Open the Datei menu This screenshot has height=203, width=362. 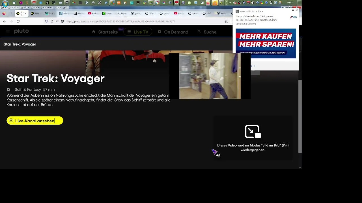tap(3, 8)
